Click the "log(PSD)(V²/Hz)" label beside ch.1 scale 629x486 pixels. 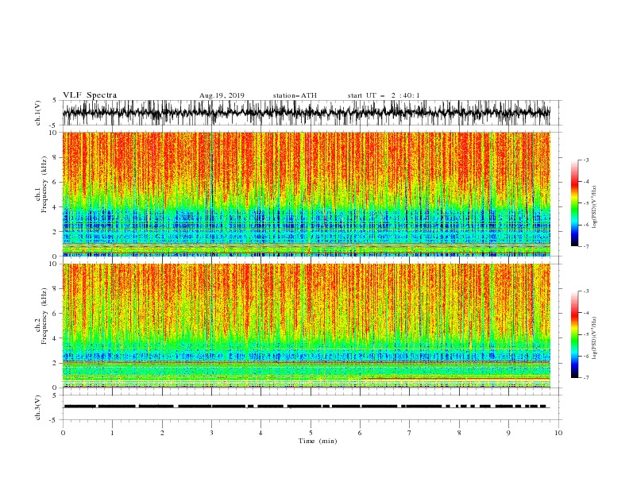[595, 206]
